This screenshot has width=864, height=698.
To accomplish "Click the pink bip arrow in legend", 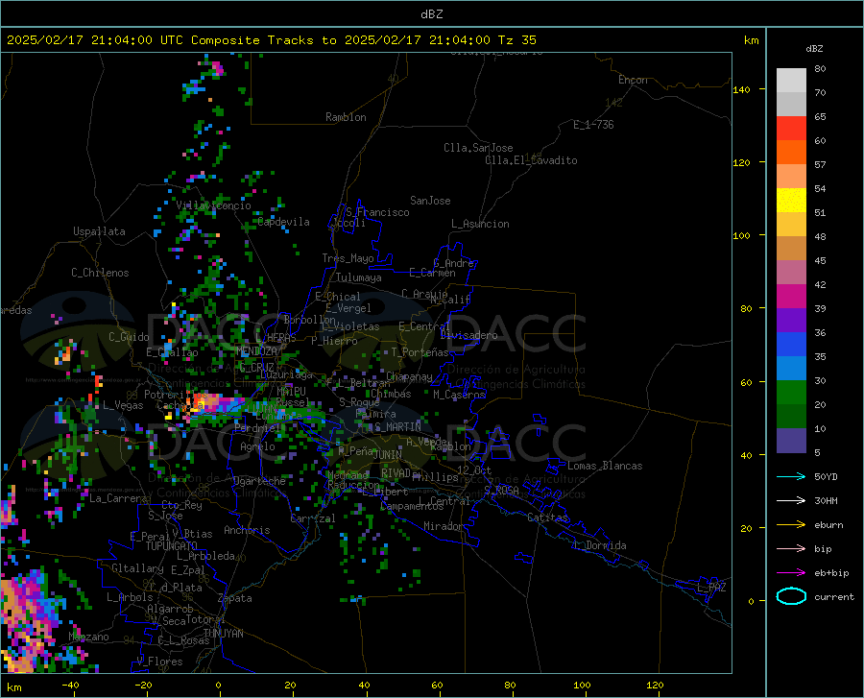I will coord(791,549).
